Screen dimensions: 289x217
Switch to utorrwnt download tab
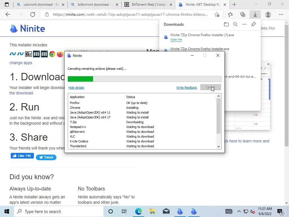41,5
